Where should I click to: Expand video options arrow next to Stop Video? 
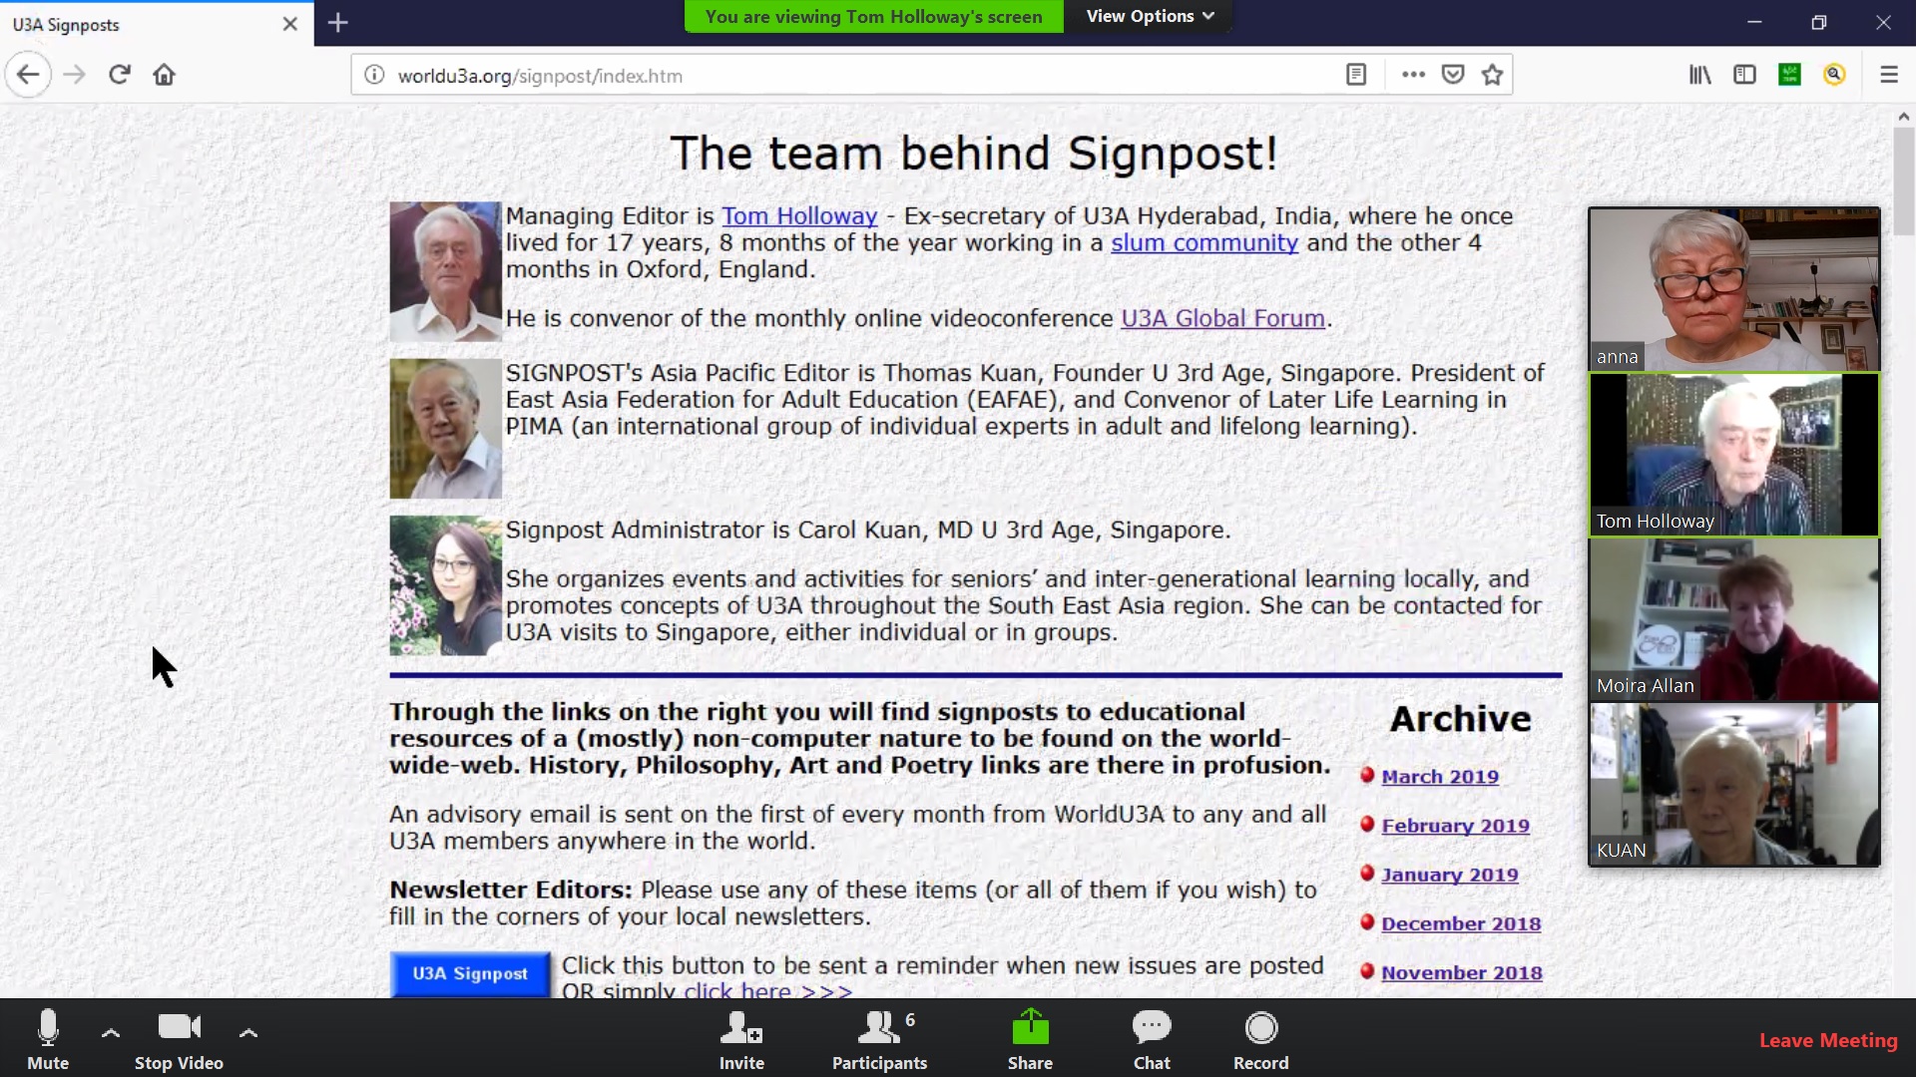tap(248, 1033)
